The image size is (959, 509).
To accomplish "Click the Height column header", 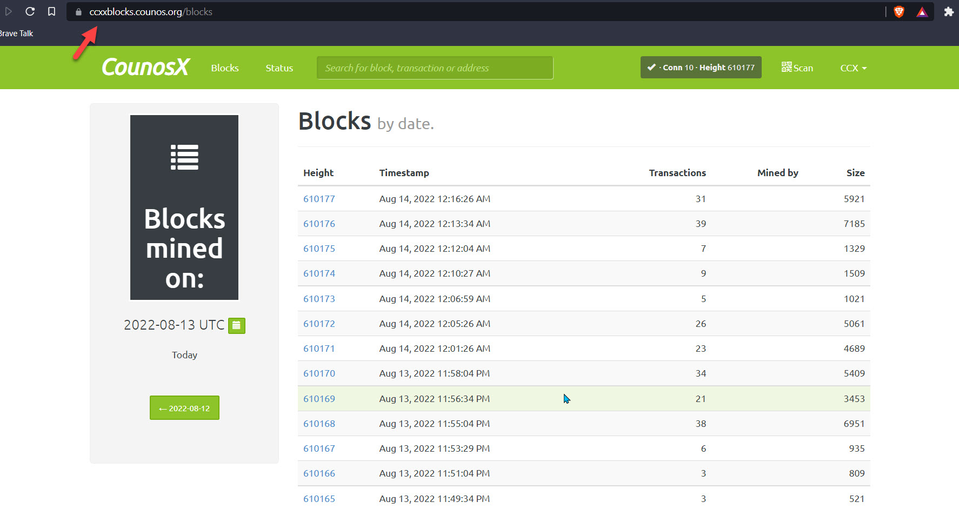I will click(318, 173).
